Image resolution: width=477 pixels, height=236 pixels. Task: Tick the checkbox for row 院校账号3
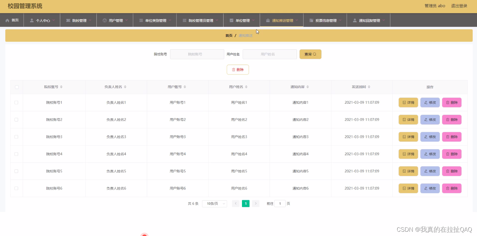(16, 137)
